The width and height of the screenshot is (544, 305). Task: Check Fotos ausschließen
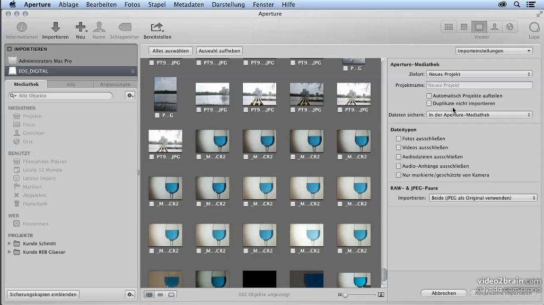coord(399,138)
